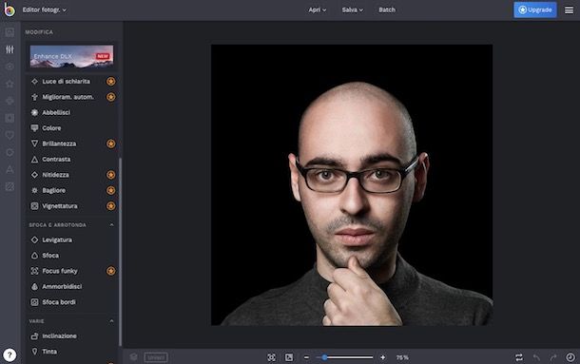The width and height of the screenshot is (580, 364).
Task: Open the Touch Up eye sidebar icon
Action: point(10,67)
